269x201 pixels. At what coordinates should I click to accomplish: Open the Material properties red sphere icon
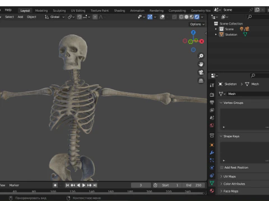click(x=212, y=191)
